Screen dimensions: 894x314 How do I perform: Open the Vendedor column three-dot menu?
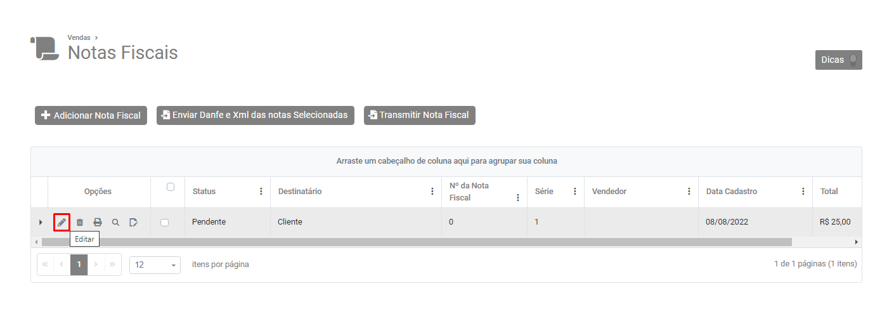point(689,192)
